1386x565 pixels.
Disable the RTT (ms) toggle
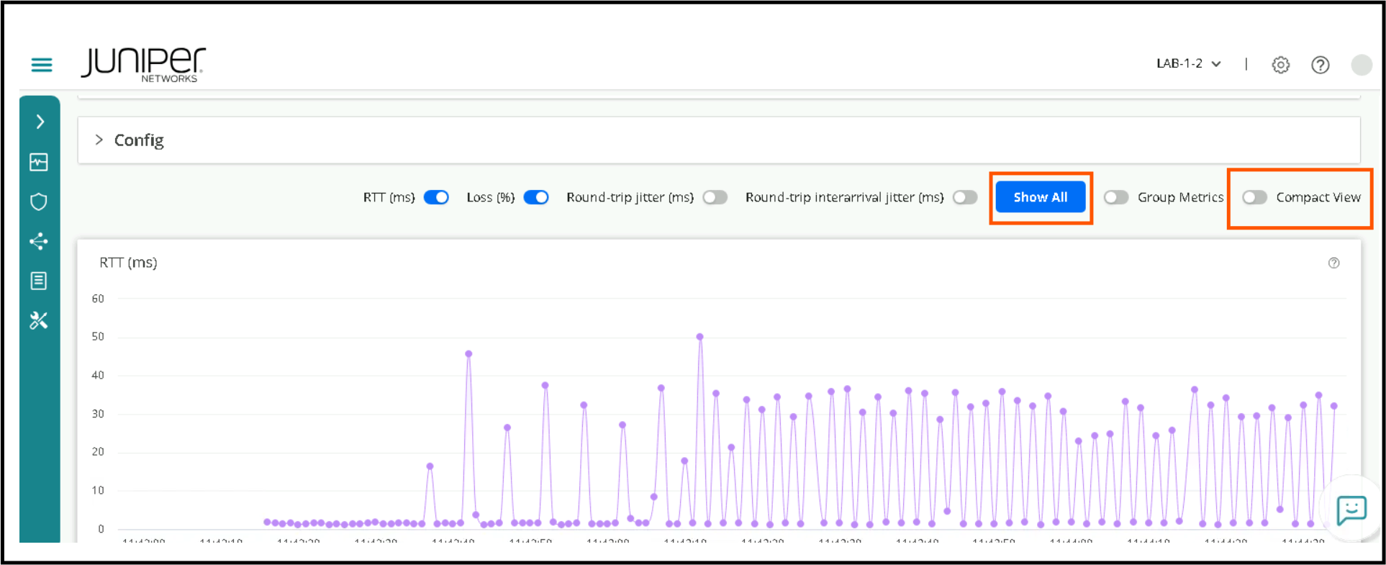[x=436, y=197]
